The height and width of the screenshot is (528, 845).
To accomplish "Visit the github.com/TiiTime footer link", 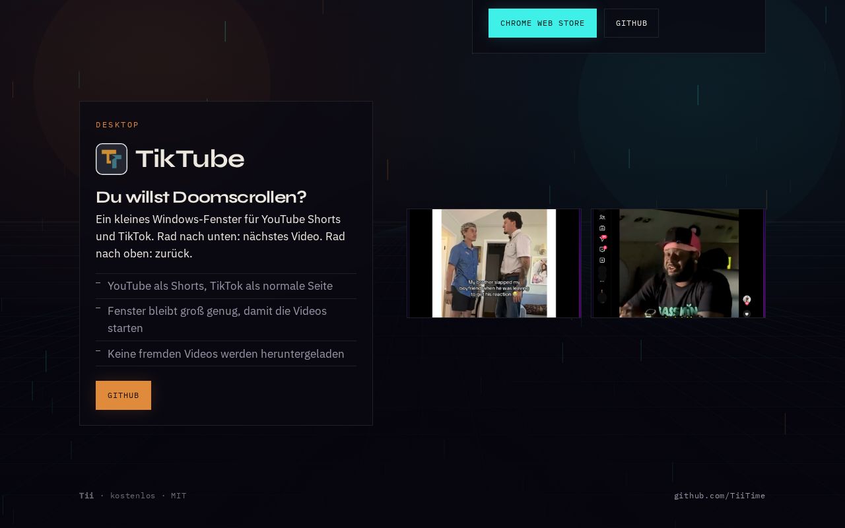I will click(x=720, y=496).
